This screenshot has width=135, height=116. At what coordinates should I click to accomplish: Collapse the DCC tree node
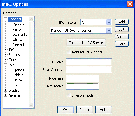[x=5, y=65]
